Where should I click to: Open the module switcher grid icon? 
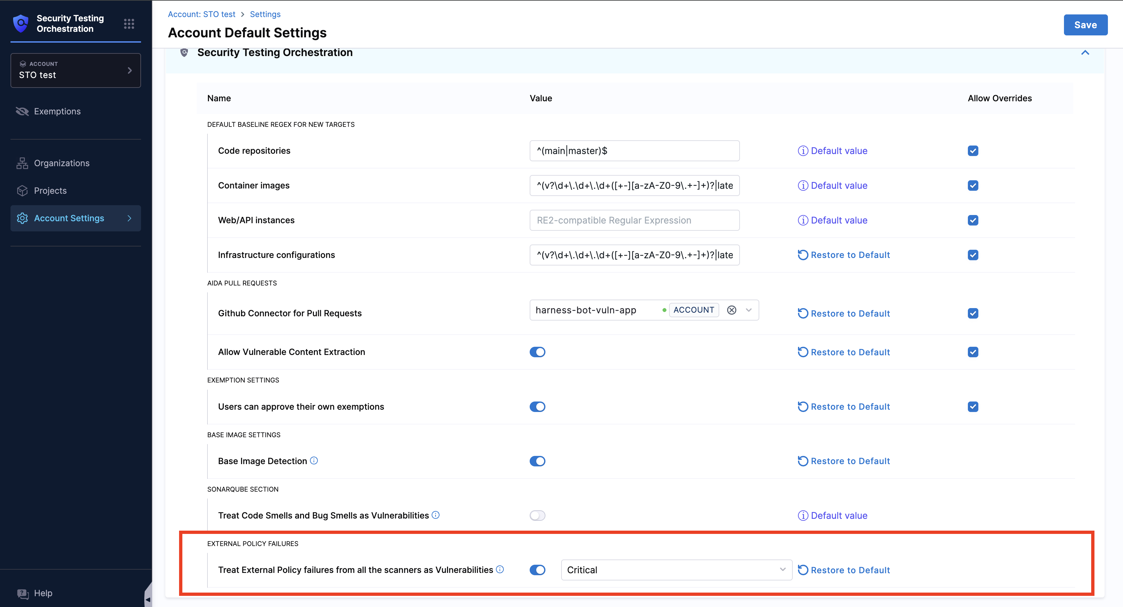(129, 24)
